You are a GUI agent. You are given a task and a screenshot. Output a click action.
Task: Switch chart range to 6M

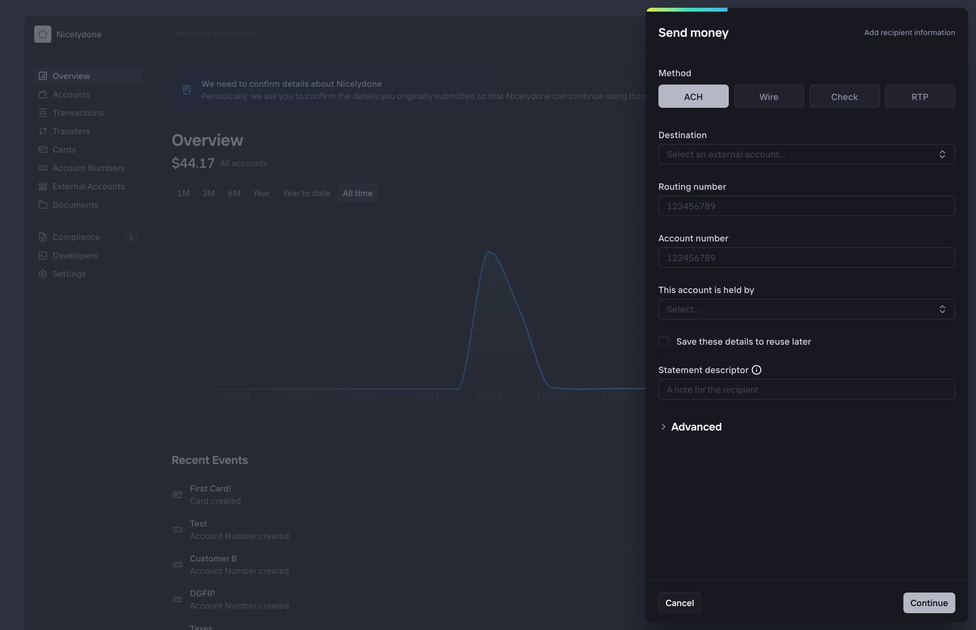(234, 193)
